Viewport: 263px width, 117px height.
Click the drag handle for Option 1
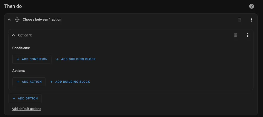pyautogui.click(x=236, y=35)
